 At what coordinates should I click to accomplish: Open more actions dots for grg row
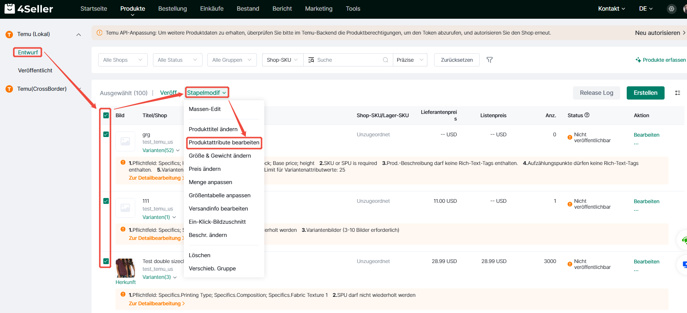coord(636,144)
